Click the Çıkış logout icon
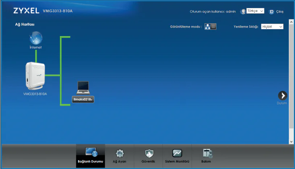 click(x=271, y=12)
